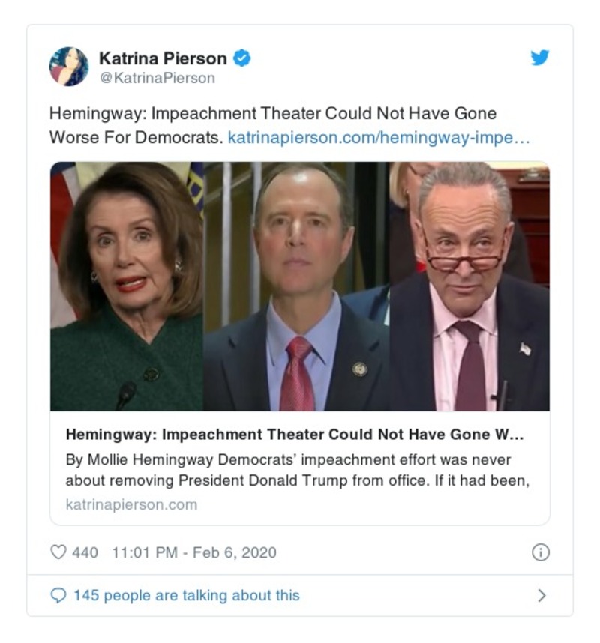
Task: Click the 11:01 PM - Feb 6, 2020 timestamp
Action: pyautogui.click(x=194, y=552)
